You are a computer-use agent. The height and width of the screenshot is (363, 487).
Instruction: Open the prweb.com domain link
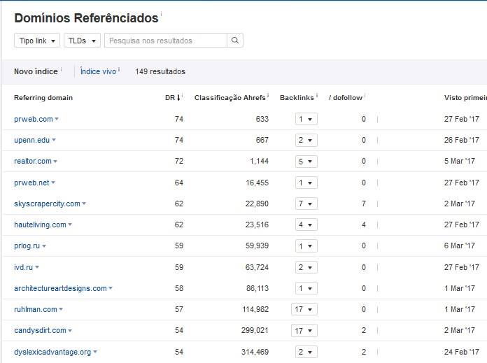33,119
